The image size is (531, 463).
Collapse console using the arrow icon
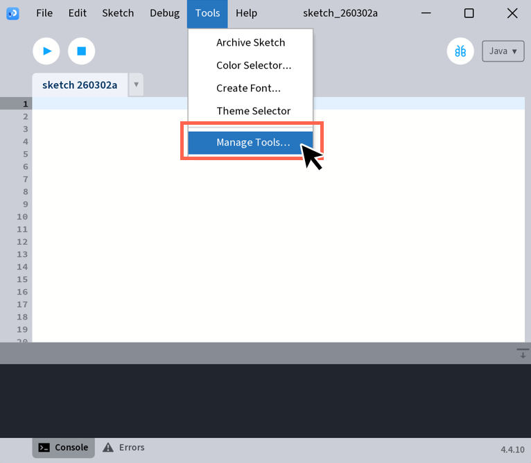pyautogui.click(x=522, y=353)
